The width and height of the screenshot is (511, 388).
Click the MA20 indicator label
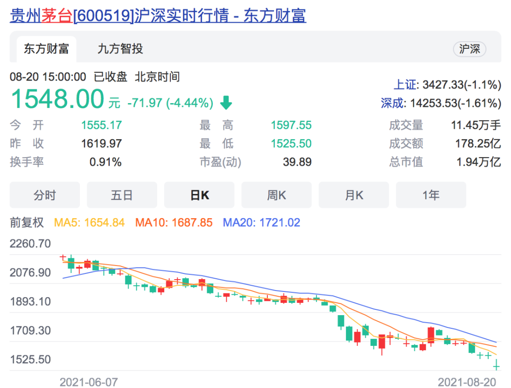point(261,222)
